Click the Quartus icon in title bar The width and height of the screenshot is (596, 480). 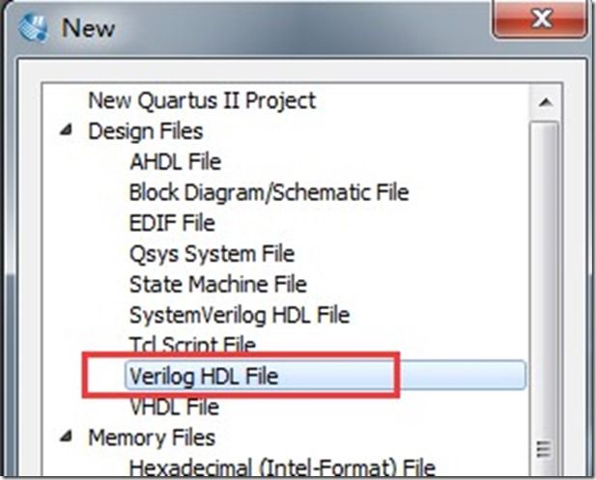tap(33, 27)
